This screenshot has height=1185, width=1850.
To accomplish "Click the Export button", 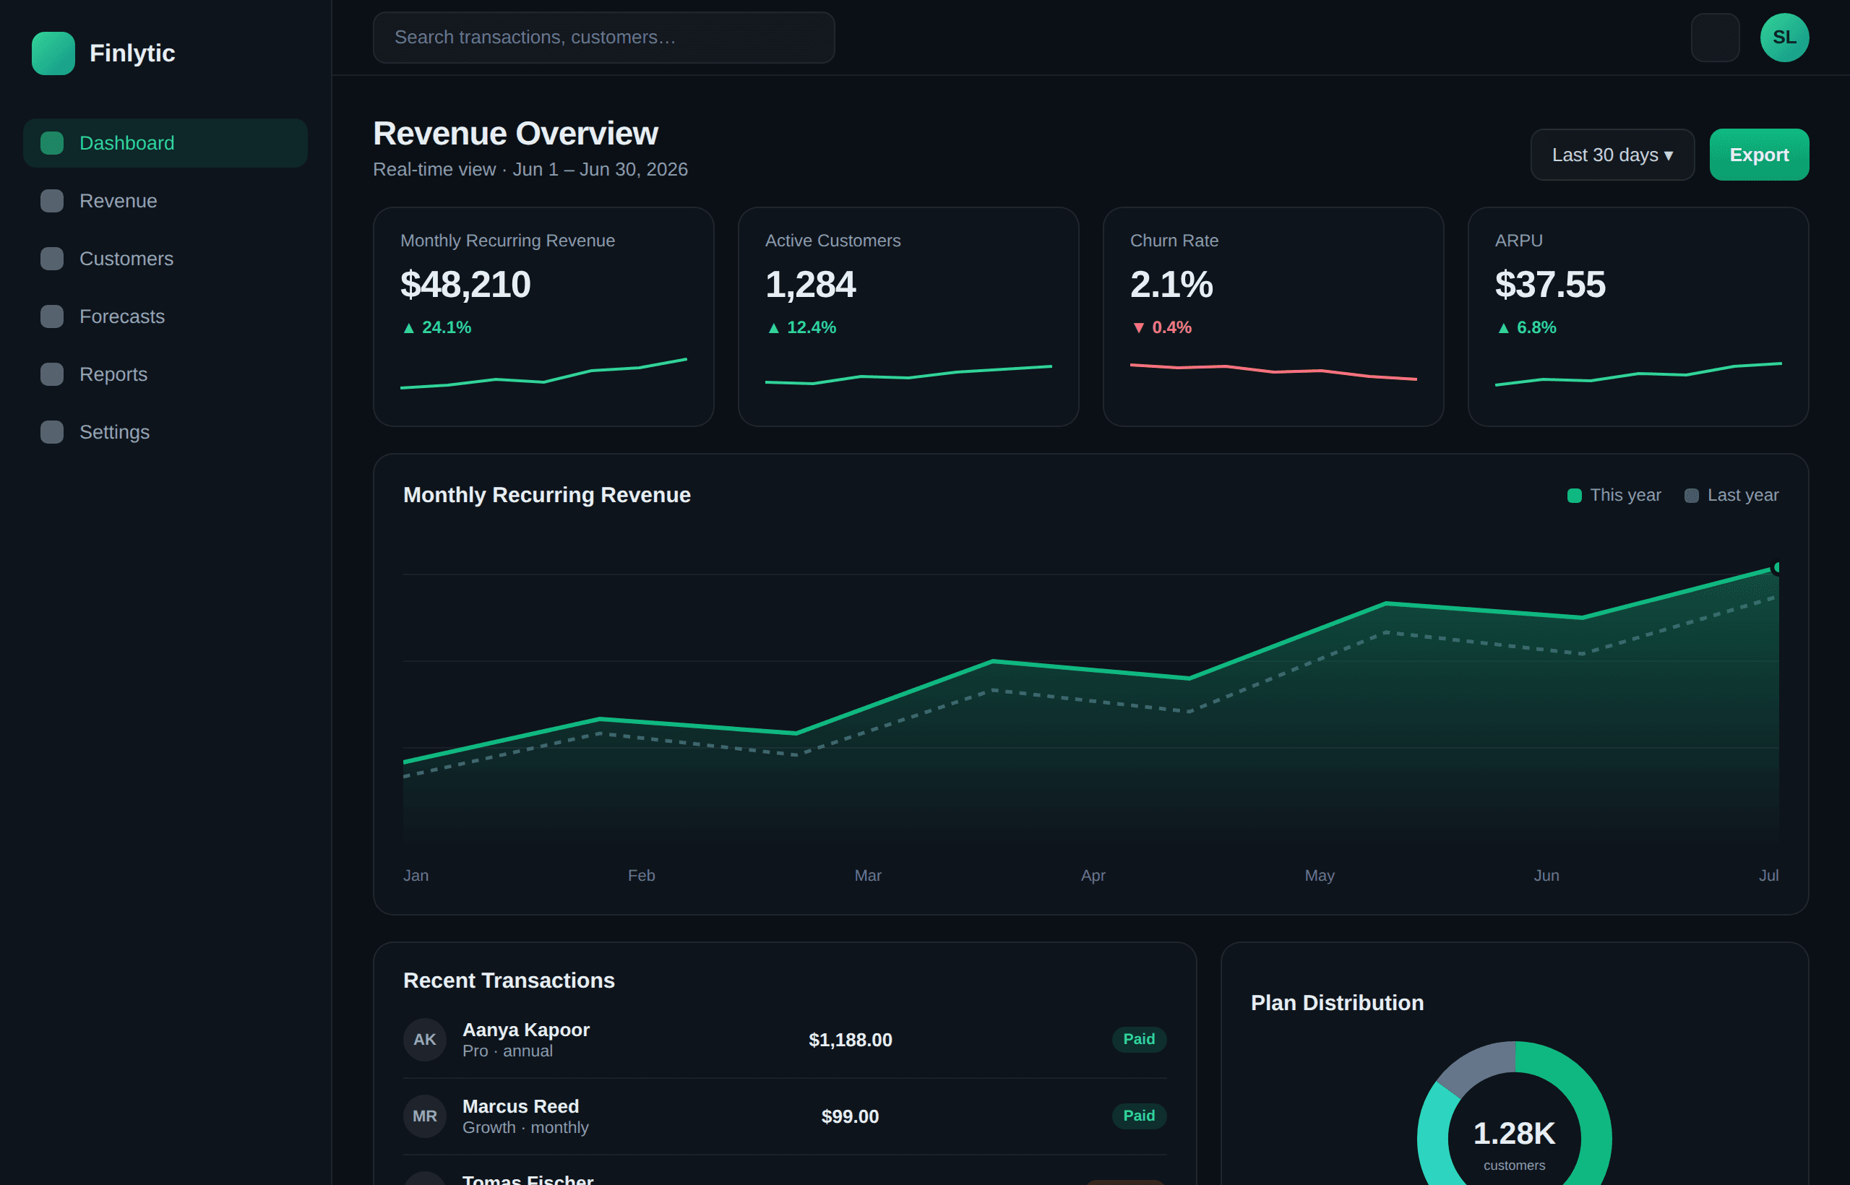I will click(x=1758, y=155).
